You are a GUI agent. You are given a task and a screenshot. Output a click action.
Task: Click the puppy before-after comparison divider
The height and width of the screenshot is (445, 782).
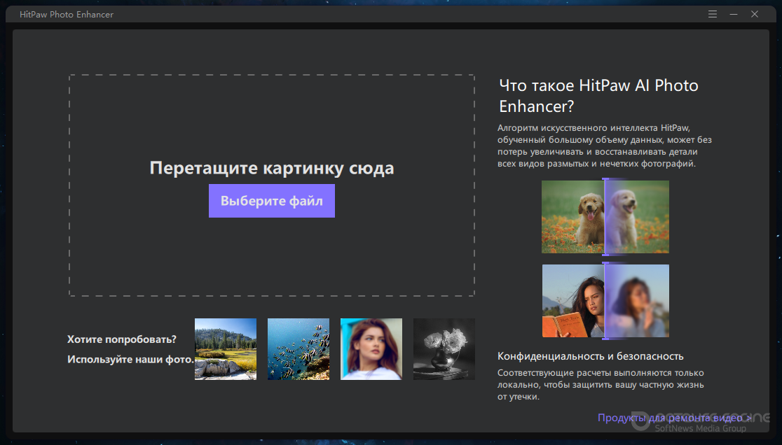pos(604,217)
